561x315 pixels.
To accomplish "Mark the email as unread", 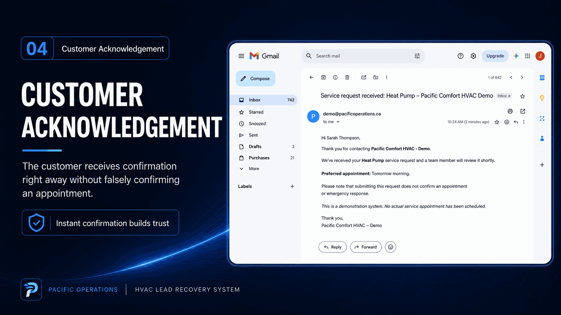I will (364, 77).
